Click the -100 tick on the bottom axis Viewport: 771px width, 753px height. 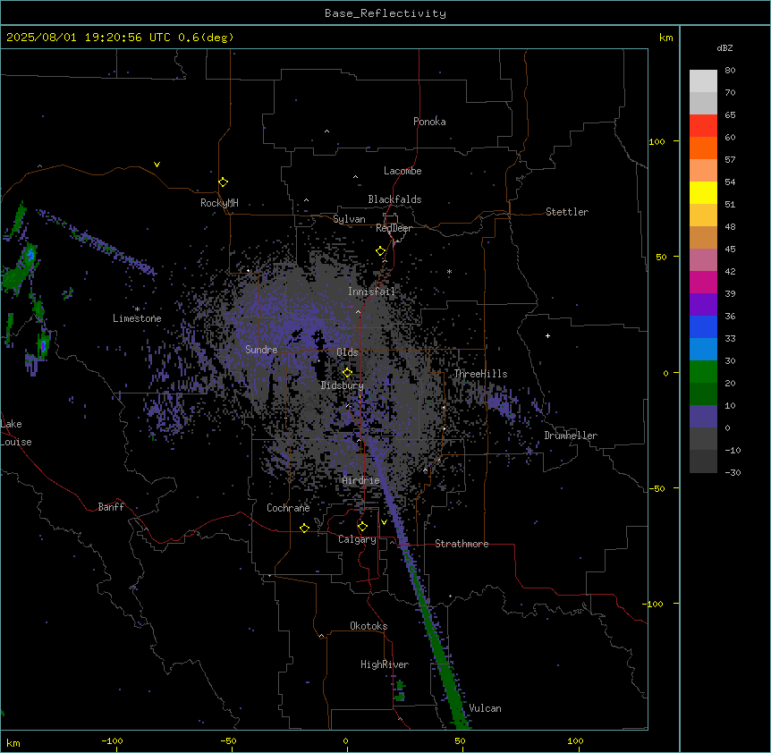(x=113, y=740)
